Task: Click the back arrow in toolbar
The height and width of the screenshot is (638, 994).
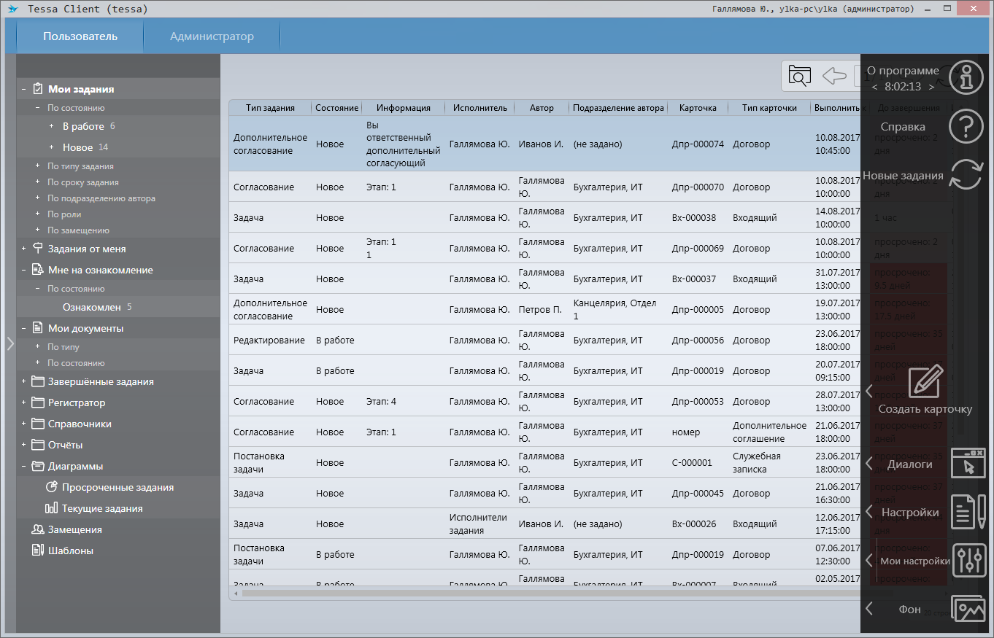Action: click(x=834, y=77)
